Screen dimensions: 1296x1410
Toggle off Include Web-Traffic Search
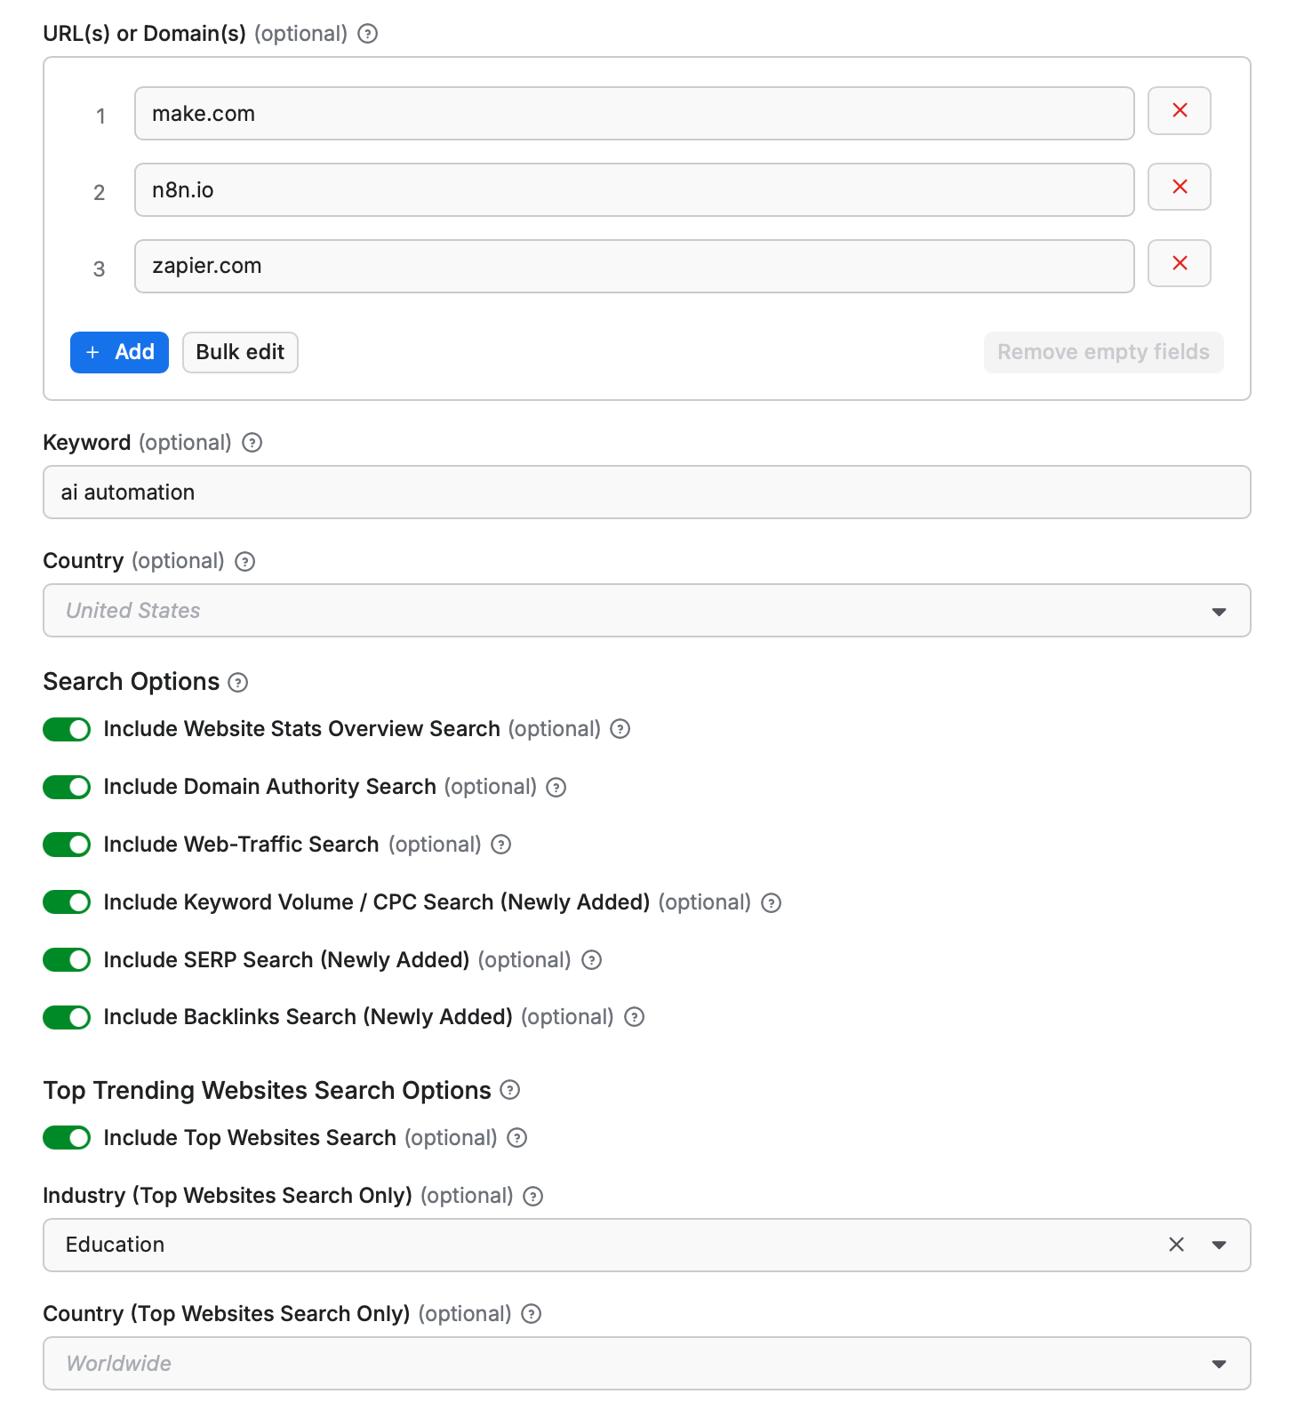[x=67, y=845]
